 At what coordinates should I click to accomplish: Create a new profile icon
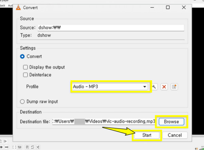click(174, 87)
